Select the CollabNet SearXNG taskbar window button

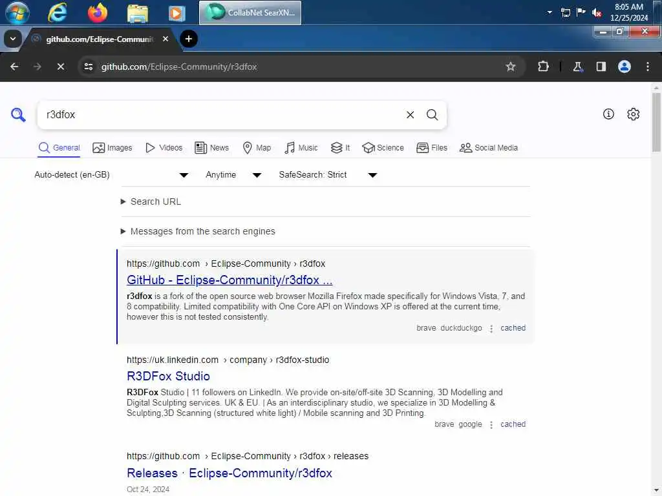pos(250,13)
